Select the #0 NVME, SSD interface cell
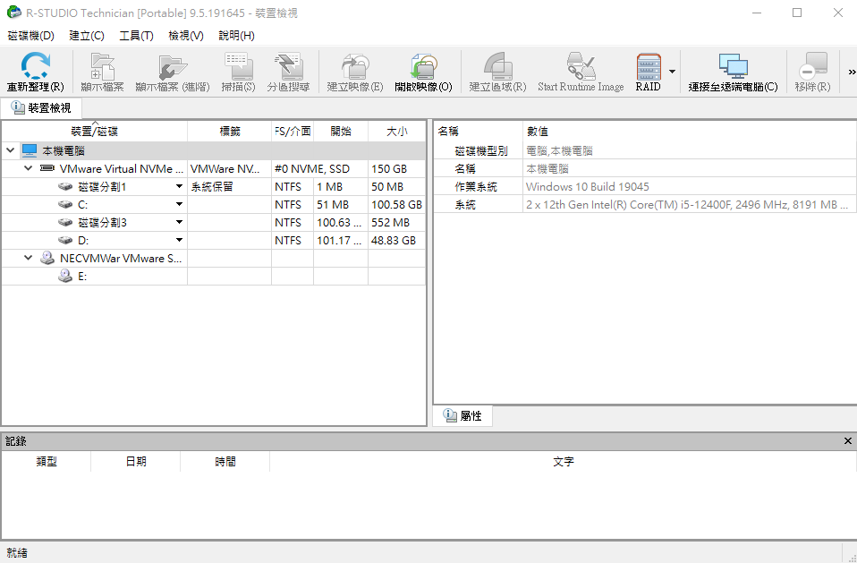This screenshot has width=857, height=563. 319,168
